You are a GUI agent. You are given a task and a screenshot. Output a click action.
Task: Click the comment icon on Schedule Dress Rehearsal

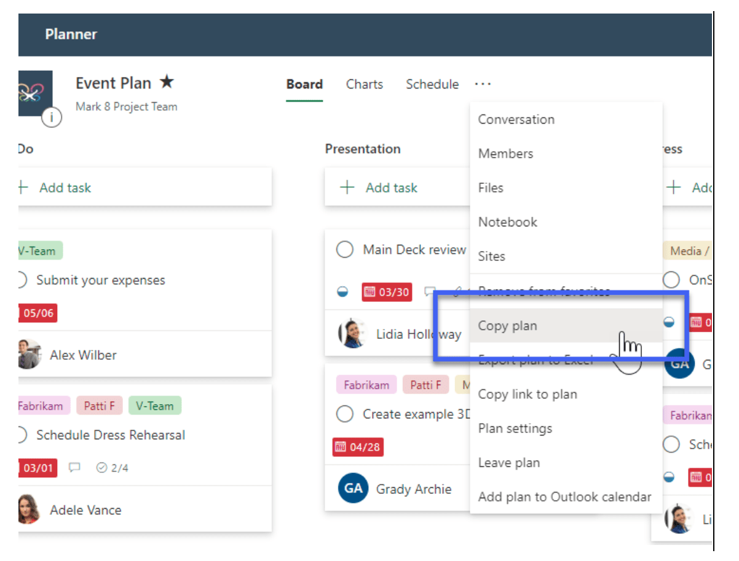pos(75,468)
